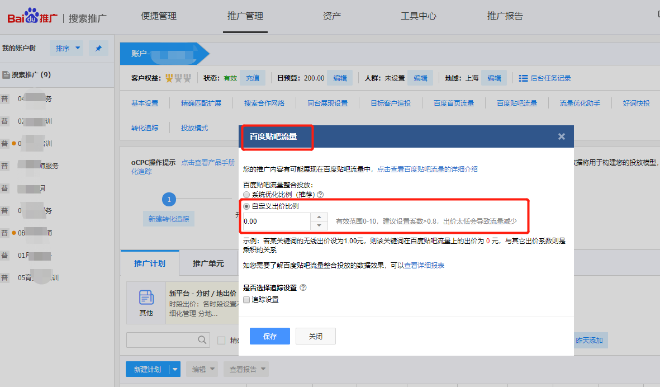
Task: Click the customer rights trophy icons
Action: (x=178, y=78)
